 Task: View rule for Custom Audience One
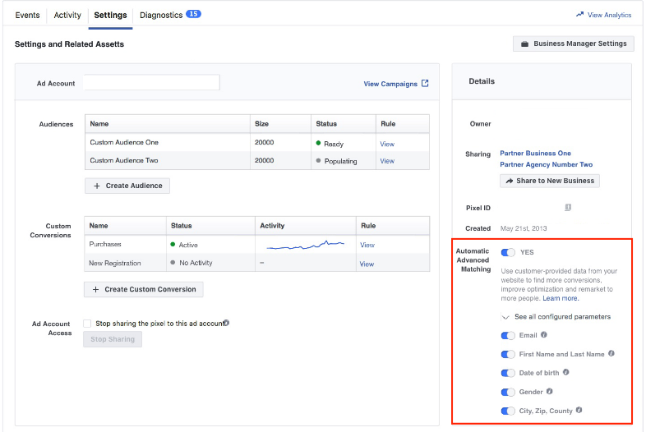tap(387, 145)
